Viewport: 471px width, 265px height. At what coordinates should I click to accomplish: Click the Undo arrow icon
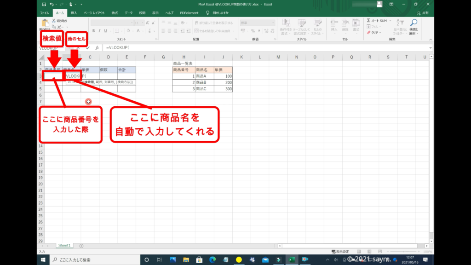click(x=51, y=4)
